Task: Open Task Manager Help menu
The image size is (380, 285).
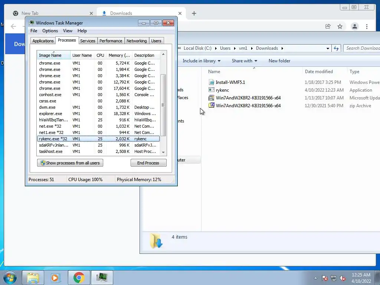Action: point(82,31)
